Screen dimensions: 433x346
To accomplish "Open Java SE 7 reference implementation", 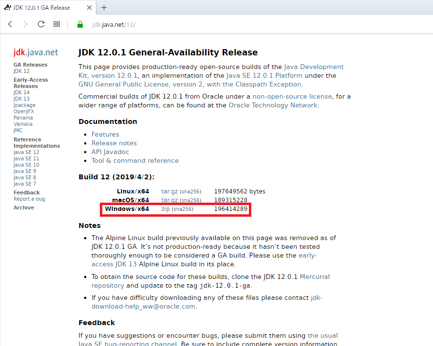I will pyautogui.click(x=24, y=184).
